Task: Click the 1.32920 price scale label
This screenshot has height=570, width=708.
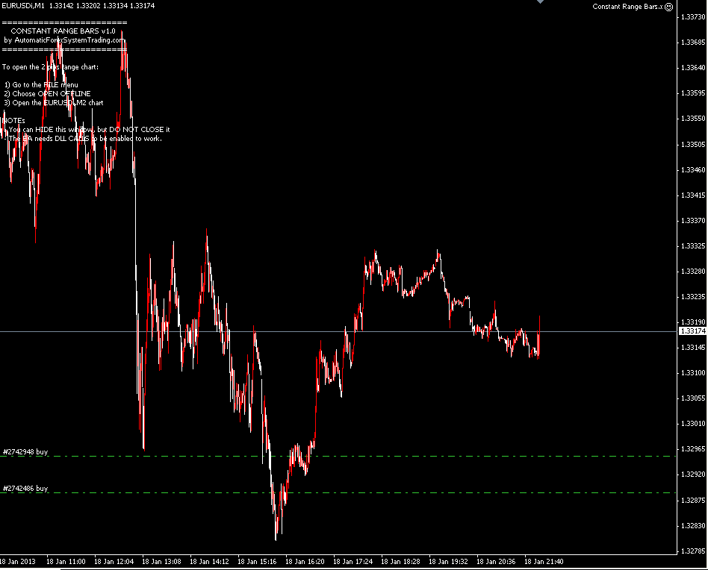Action: click(x=693, y=475)
